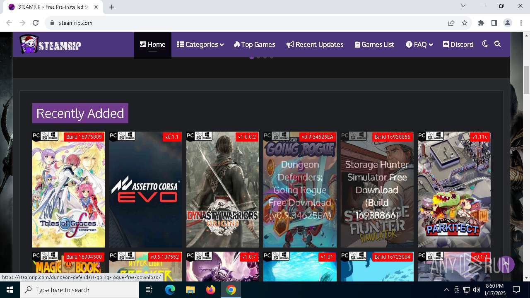Image resolution: width=530 pixels, height=298 pixels.
Task: Open the Windows Start menu
Action: (x=10, y=290)
